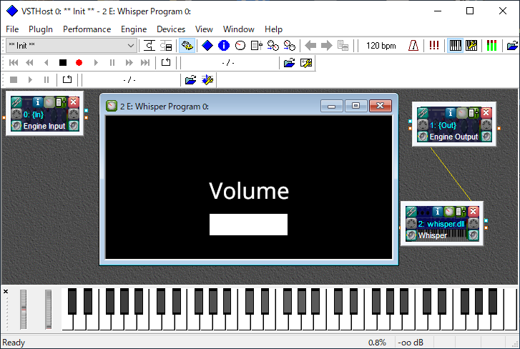Click the 120 bpm tempo display
The width and height of the screenshot is (520, 349).
[x=381, y=45]
